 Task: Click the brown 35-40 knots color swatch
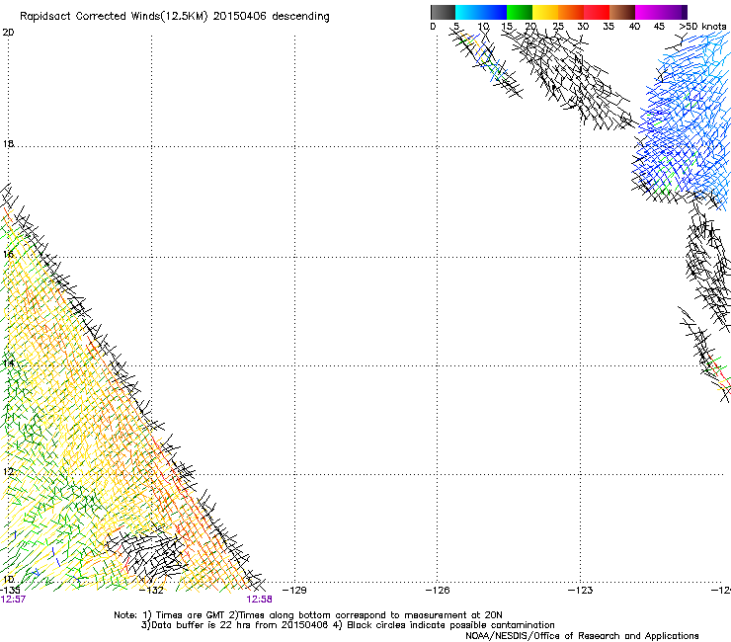point(622,12)
